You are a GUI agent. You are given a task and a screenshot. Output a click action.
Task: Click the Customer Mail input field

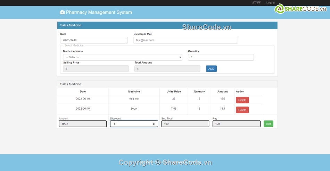point(185,40)
